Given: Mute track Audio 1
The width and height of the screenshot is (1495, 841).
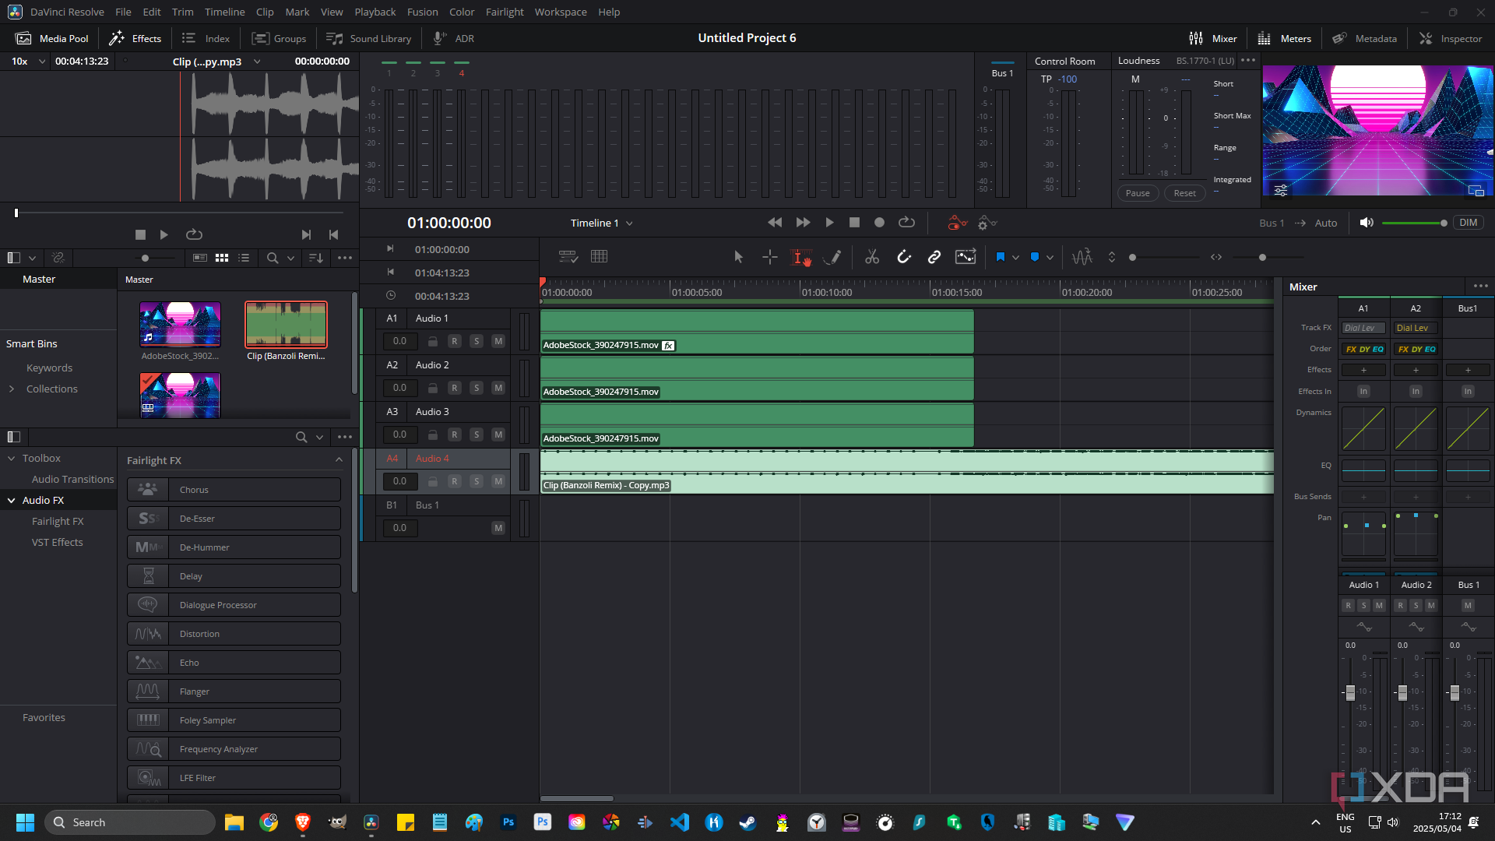Looking at the screenshot, I should (498, 341).
